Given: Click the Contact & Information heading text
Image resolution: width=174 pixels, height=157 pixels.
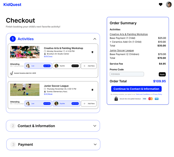Looking at the screenshot, I should tap(36, 126).
